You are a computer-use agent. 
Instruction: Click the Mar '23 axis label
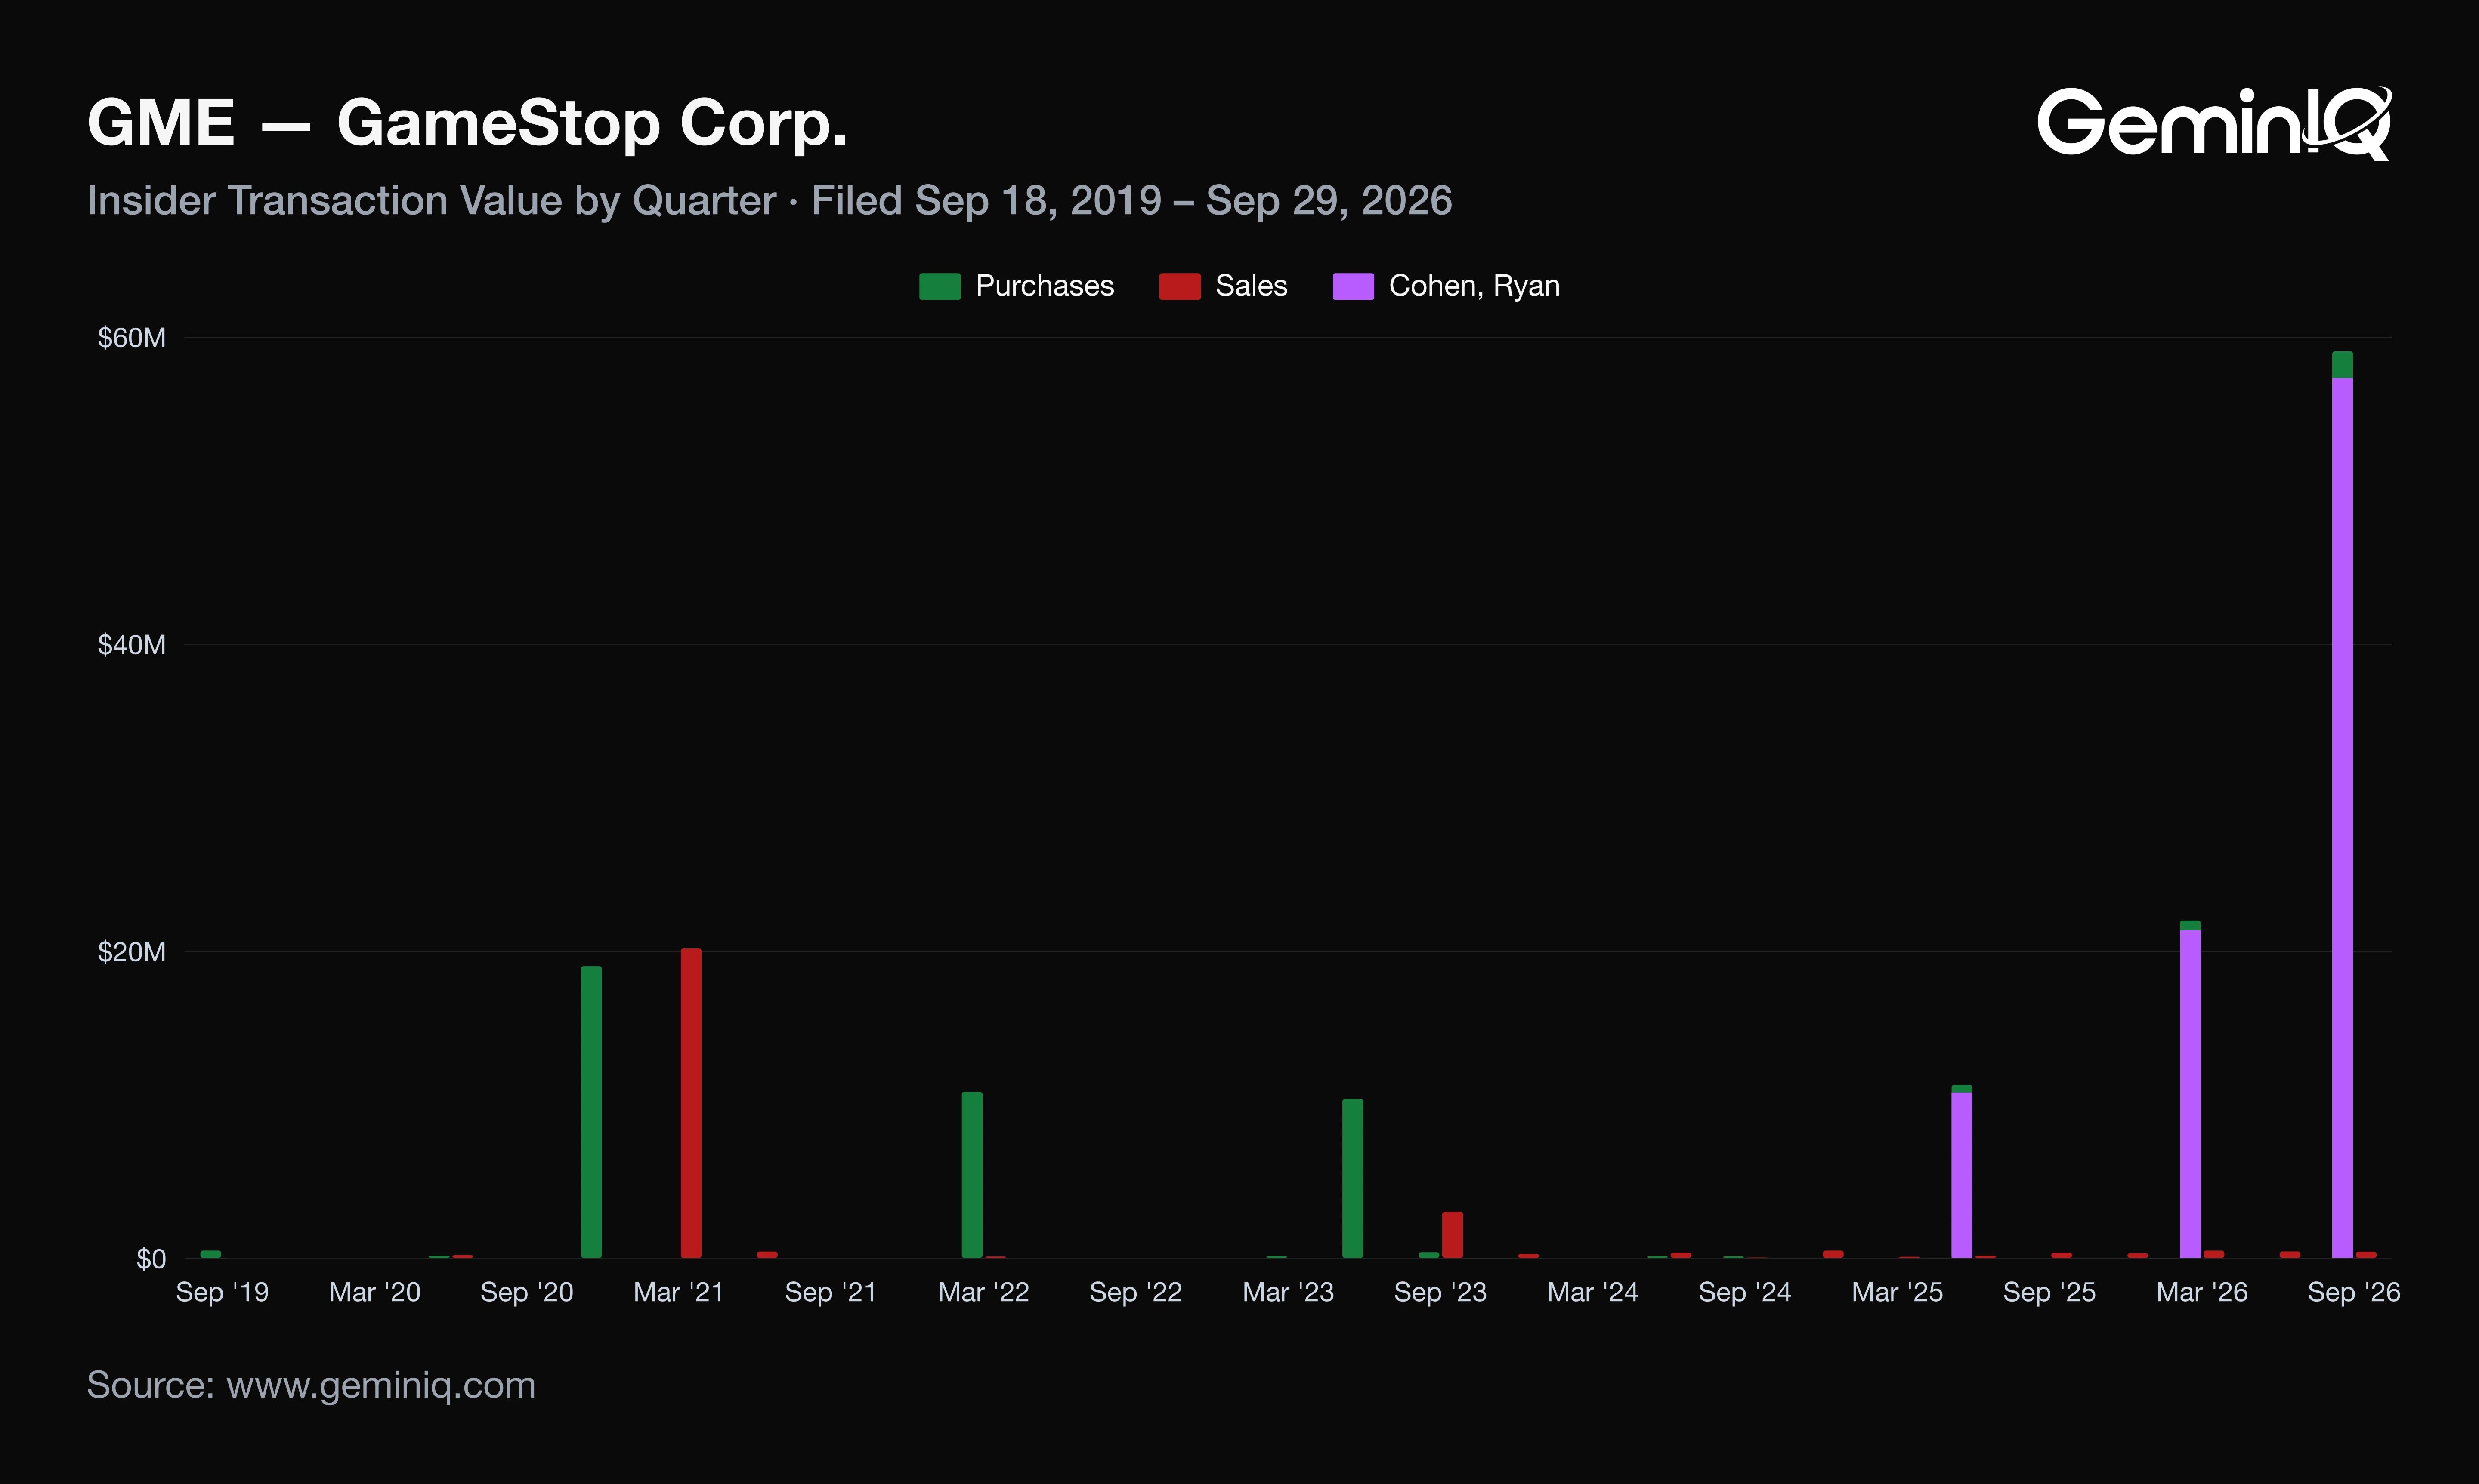click(1289, 1292)
